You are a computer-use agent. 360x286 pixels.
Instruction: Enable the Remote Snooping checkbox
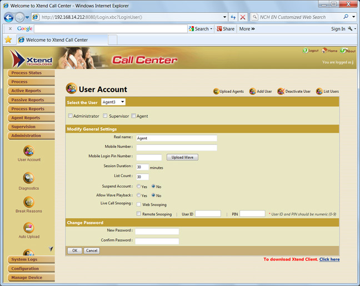(139, 213)
